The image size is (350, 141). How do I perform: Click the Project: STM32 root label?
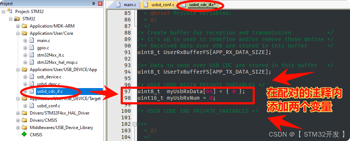click(x=29, y=12)
